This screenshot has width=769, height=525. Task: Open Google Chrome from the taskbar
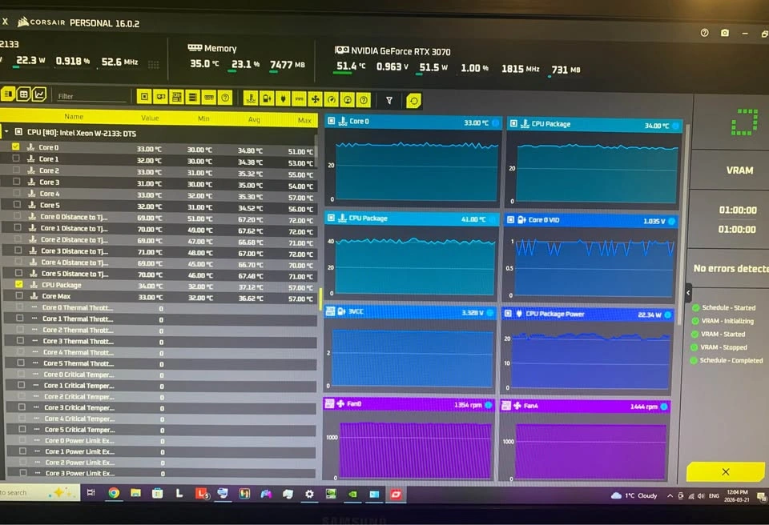pos(114,493)
